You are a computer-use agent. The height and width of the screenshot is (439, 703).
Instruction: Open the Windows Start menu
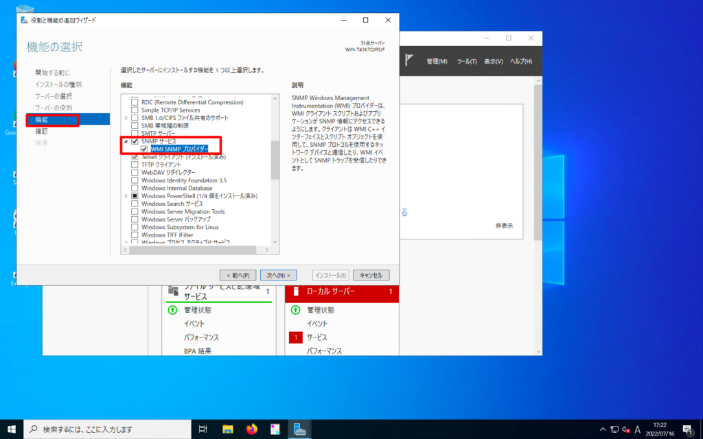[x=12, y=429]
